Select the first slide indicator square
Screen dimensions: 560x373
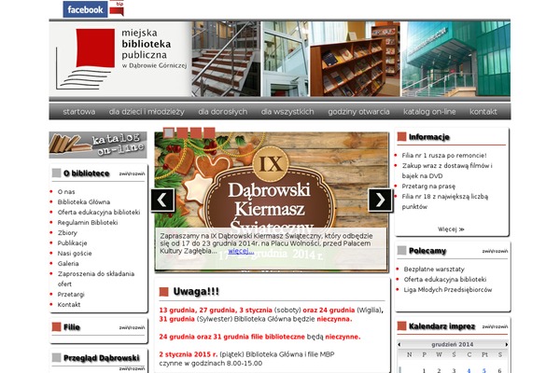click(169, 133)
